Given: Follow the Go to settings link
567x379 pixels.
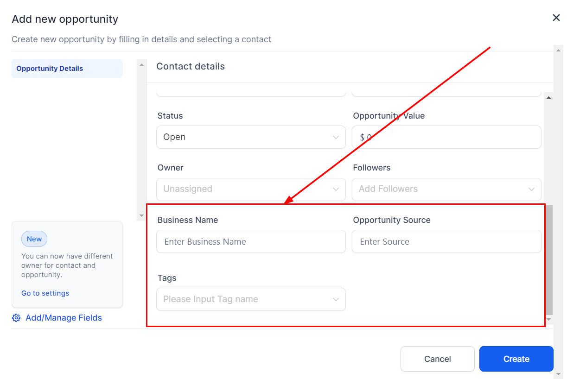Looking at the screenshot, I should pos(45,293).
